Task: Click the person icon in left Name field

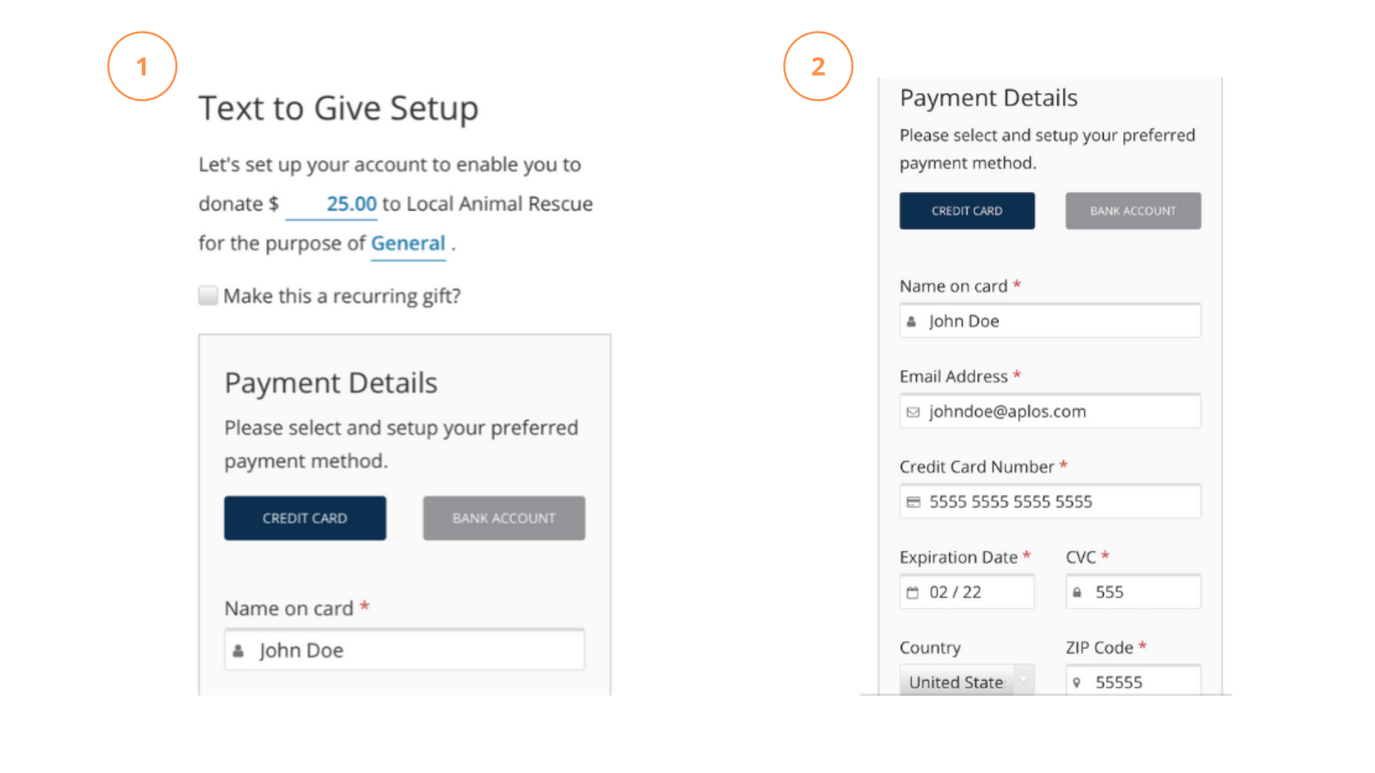Action: [x=238, y=651]
